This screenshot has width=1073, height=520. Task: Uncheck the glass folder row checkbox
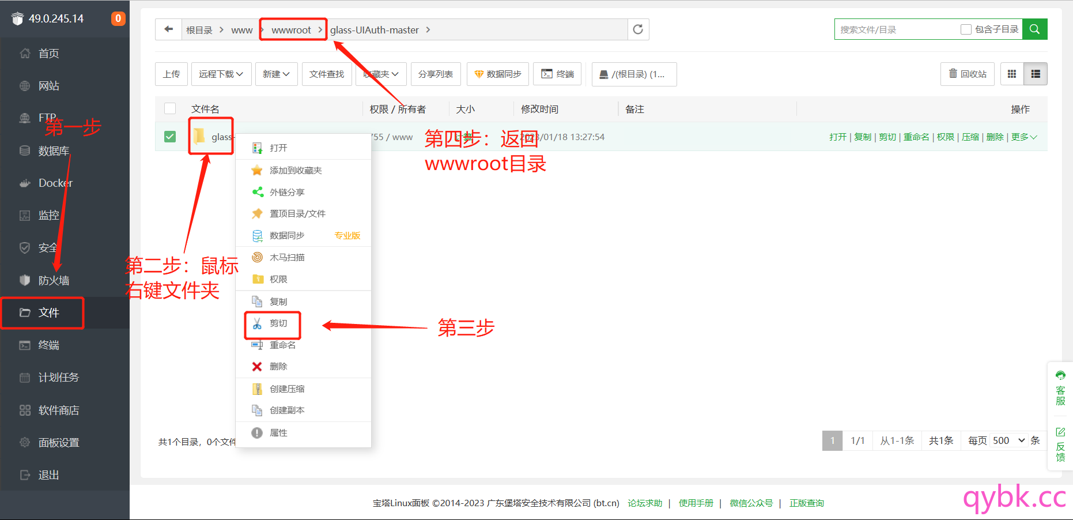coord(170,137)
